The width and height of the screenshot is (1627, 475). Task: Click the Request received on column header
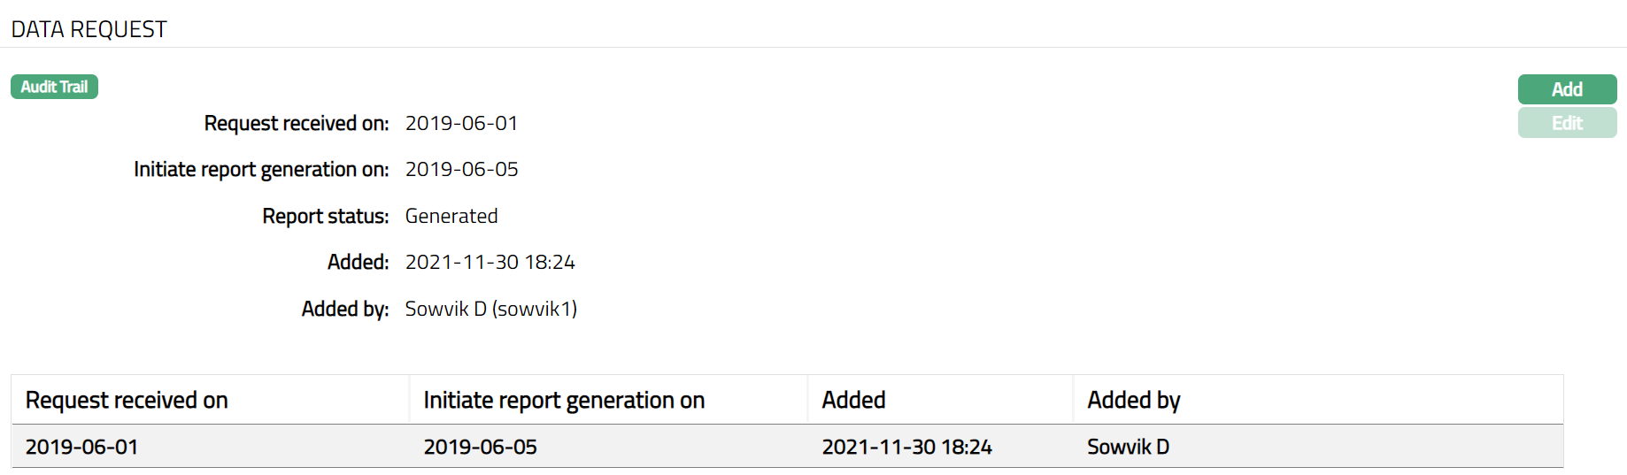127,401
